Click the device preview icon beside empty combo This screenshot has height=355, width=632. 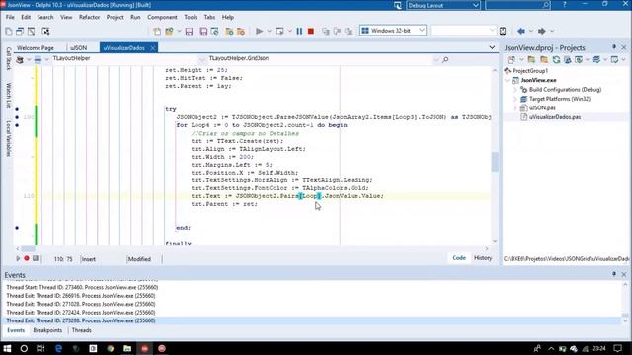503,31
